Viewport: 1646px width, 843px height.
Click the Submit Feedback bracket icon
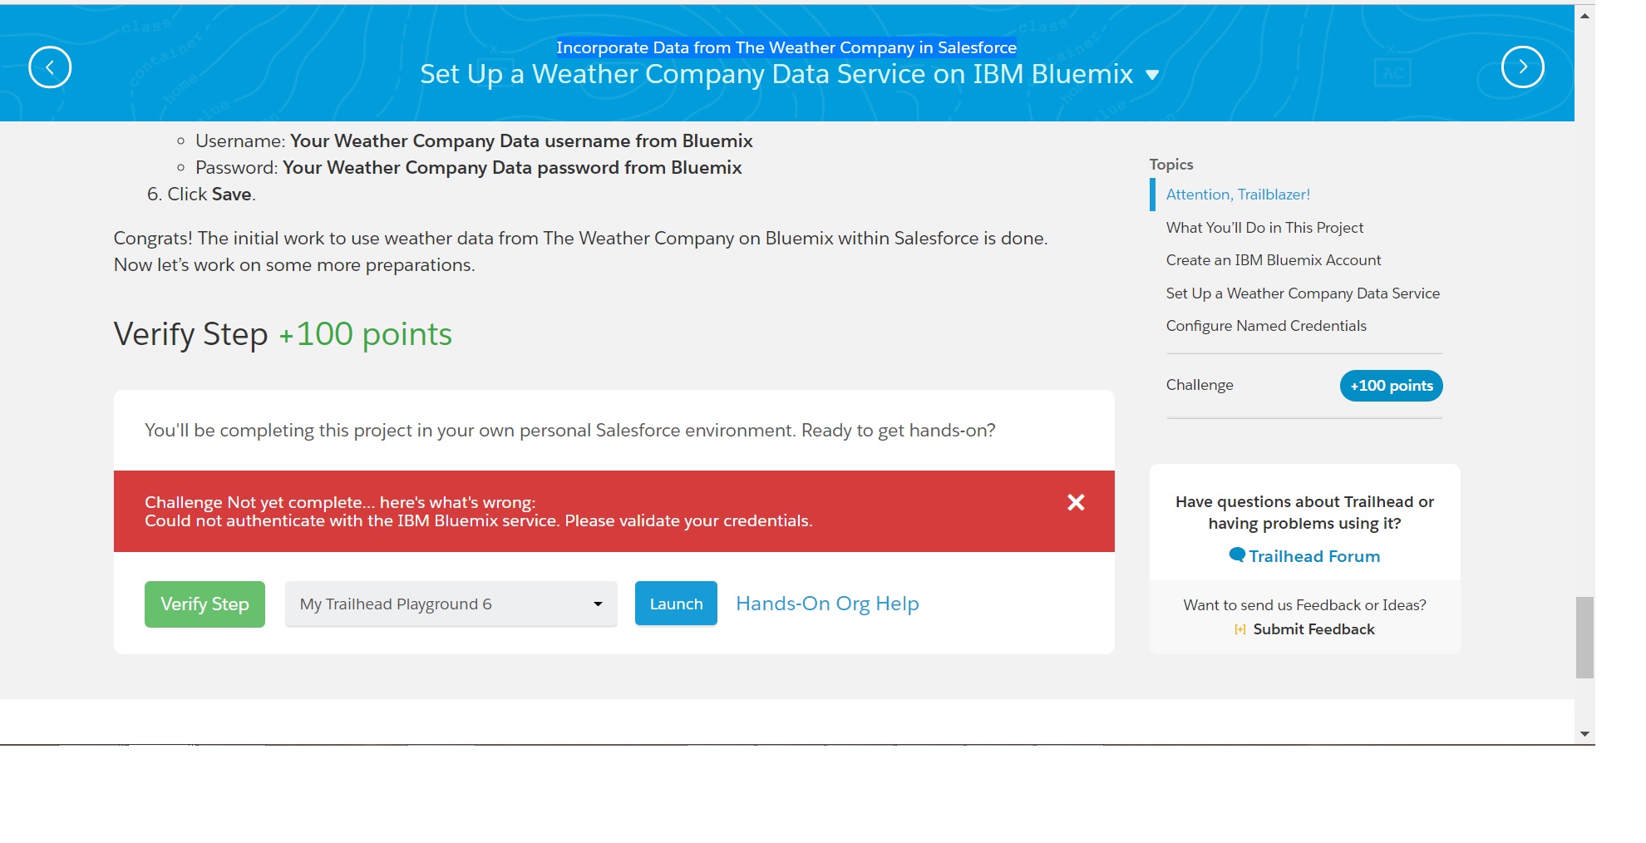[1240, 629]
